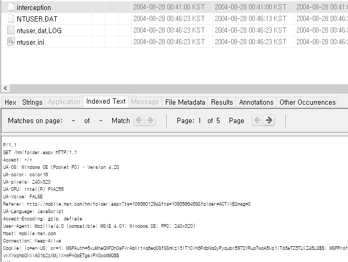Open the Other Occurrences tab
348x262 pixels.
click(x=307, y=102)
